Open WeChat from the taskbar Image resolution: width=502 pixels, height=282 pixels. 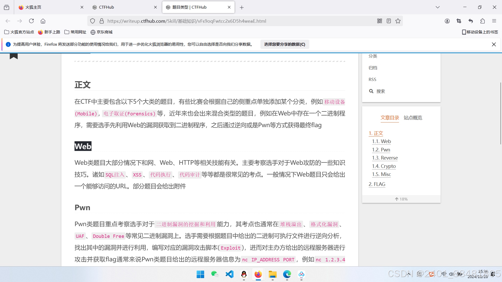click(x=215, y=274)
